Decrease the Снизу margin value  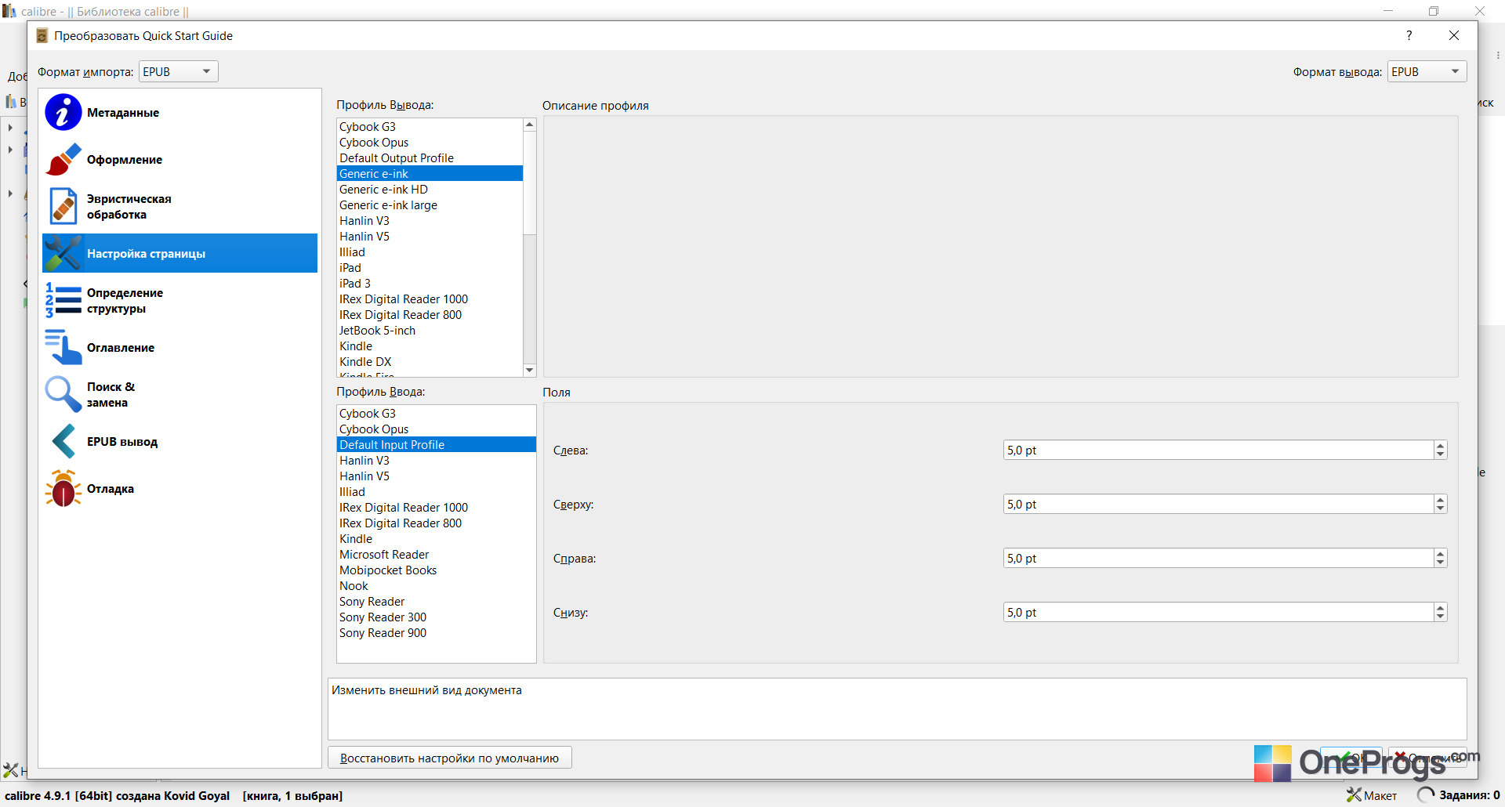click(1440, 617)
